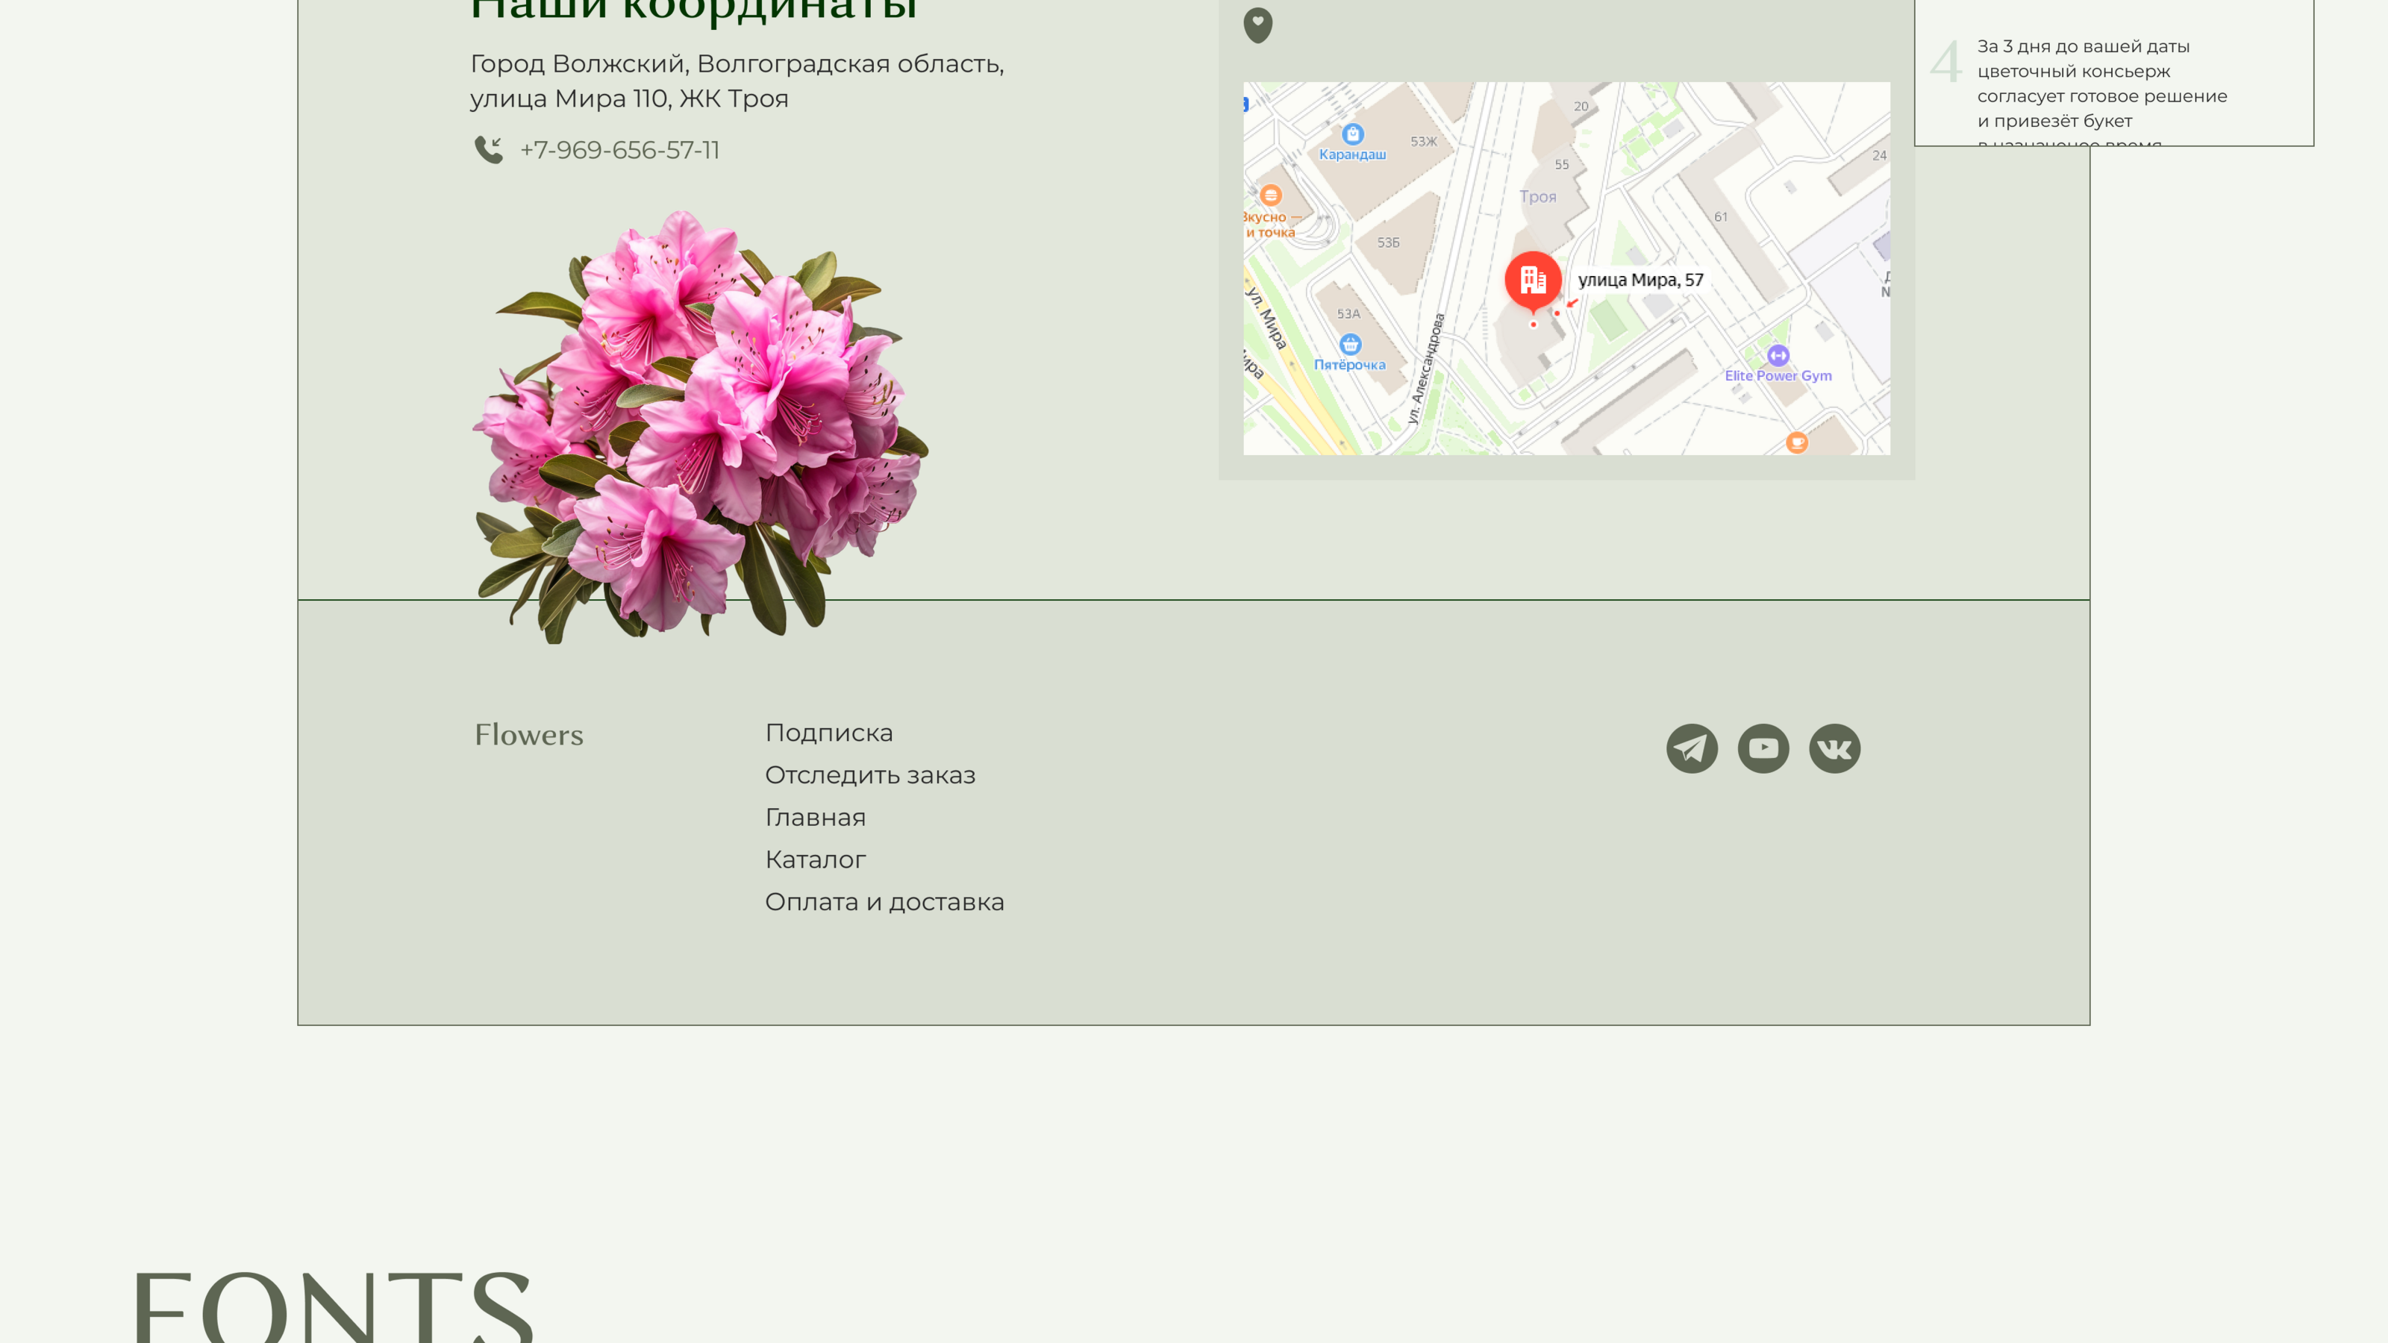The image size is (2388, 1343).
Task: Call the +7-969-656-57-11 phone number
Action: pyautogui.click(x=619, y=150)
